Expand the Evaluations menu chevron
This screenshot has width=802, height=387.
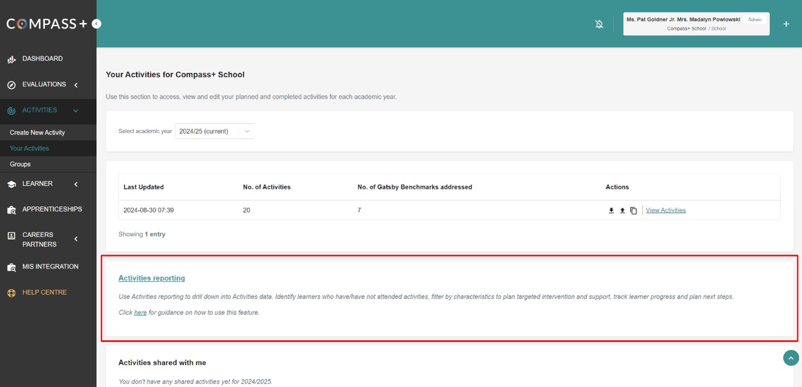76,85
